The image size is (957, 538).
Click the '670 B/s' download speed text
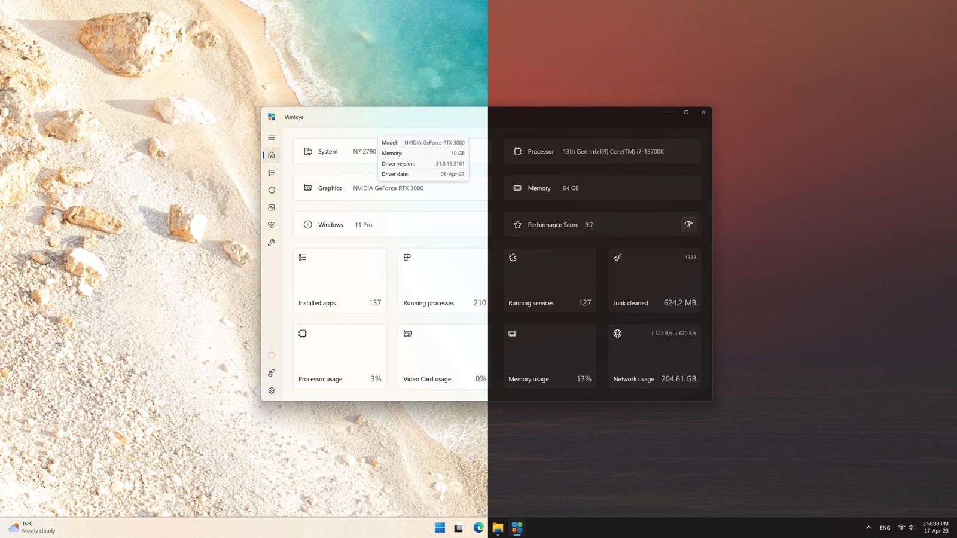pyautogui.click(x=687, y=334)
